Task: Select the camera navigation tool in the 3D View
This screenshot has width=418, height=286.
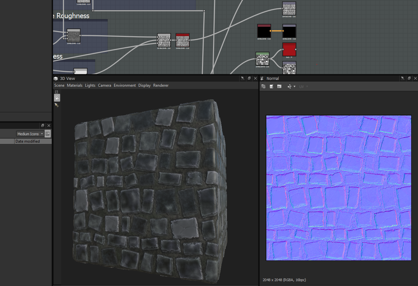Action: pos(57,98)
